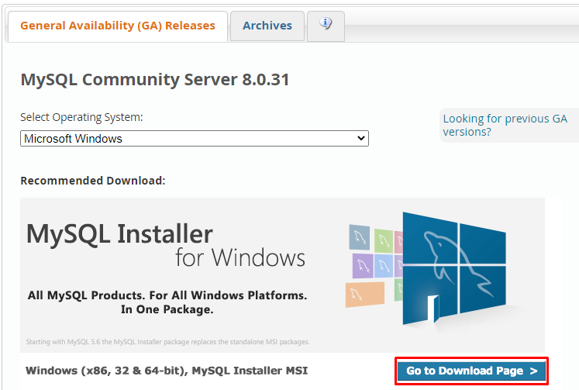Expand the Select Operating System dropdown
The width and height of the screenshot is (579, 390).
tap(195, 139)
